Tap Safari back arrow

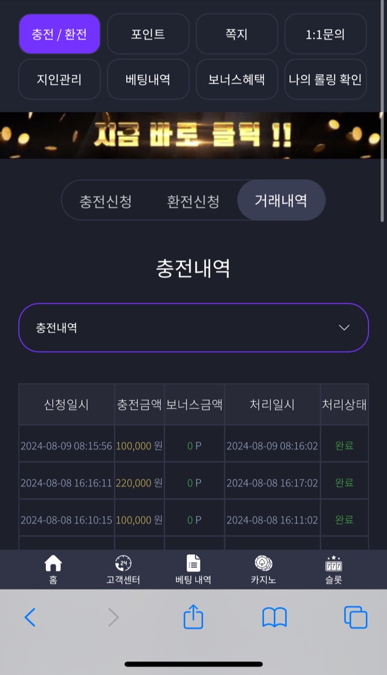(x=30, y=618)
